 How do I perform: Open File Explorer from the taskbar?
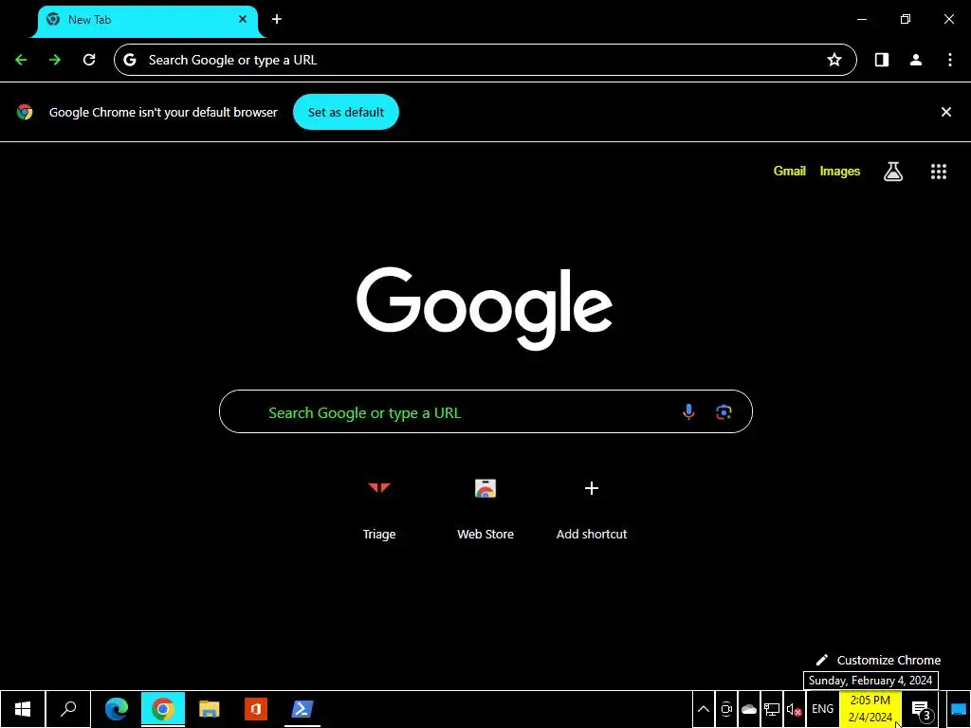coord(210,709)
